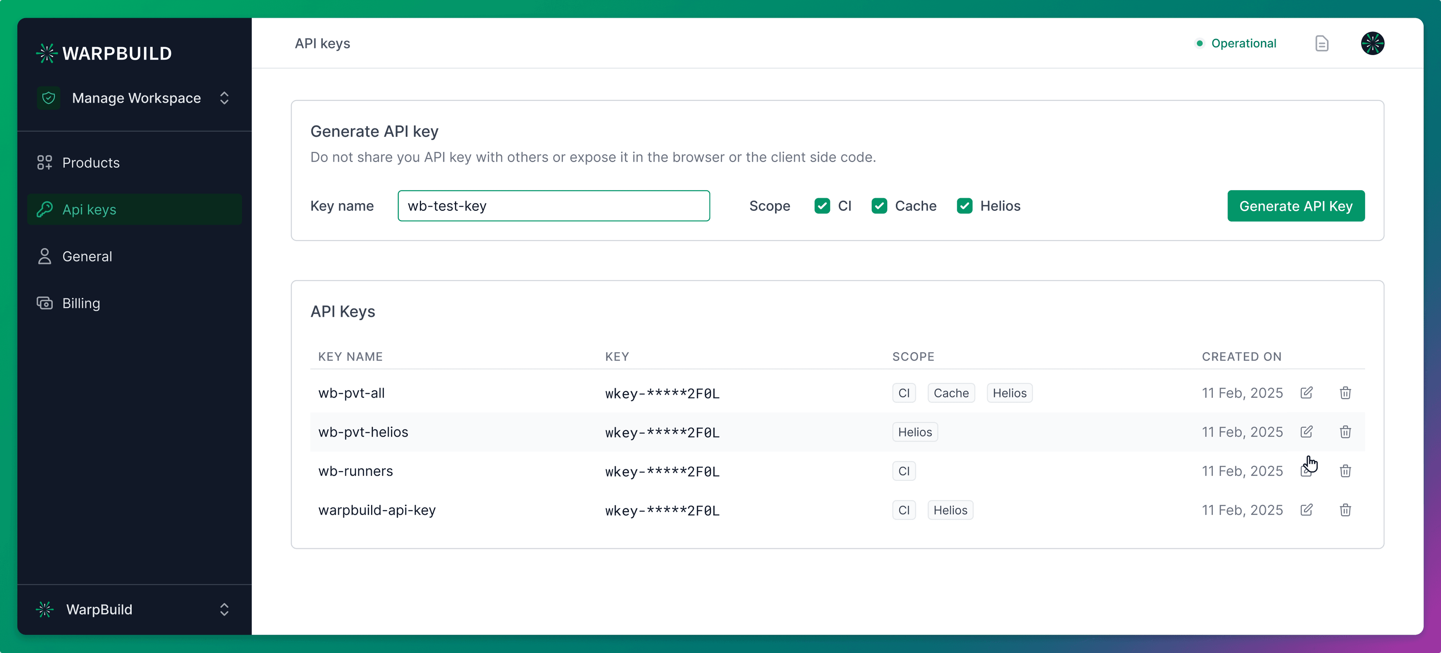Screen dimensions: 1441x653
Task: Disable the CI scope checkbox
Action: tap(822, 206)
